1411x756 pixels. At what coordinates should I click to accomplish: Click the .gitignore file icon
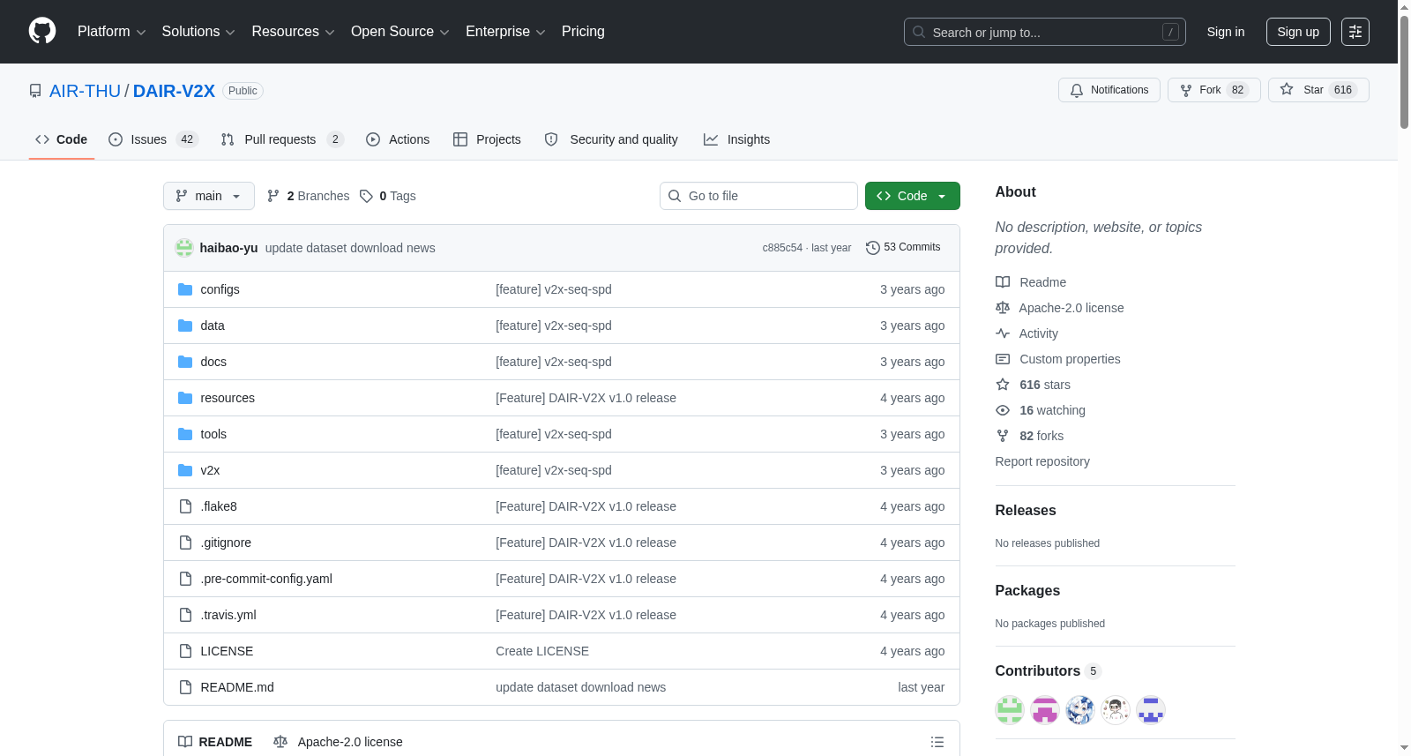[x=185, y=543]
